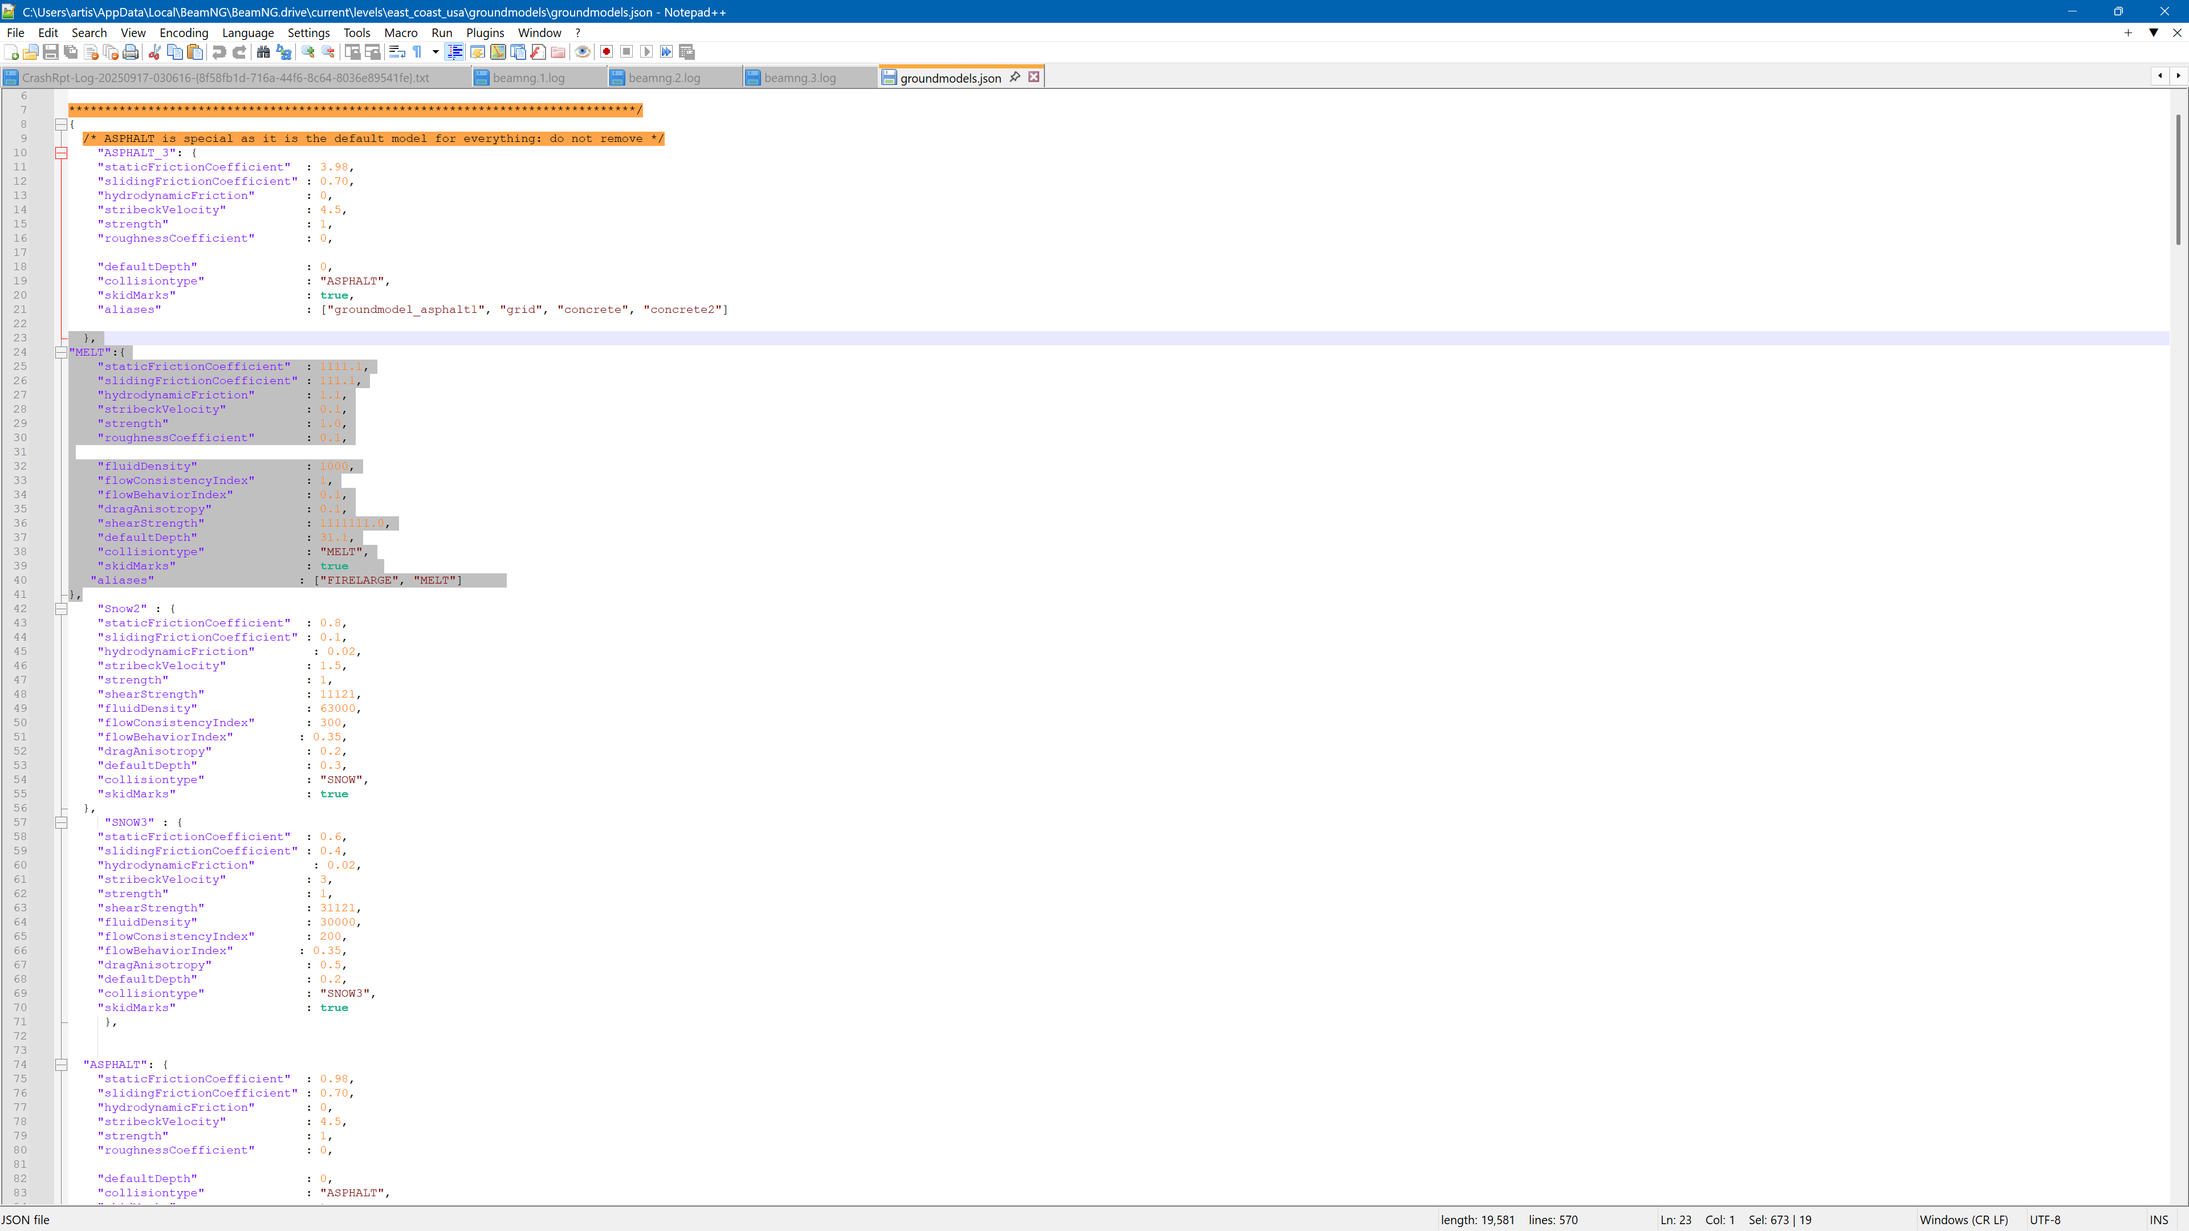The height and width of the screenshot is (1231, 2189).
Task: Click the Save file toolbar icon
Action: 50,52
